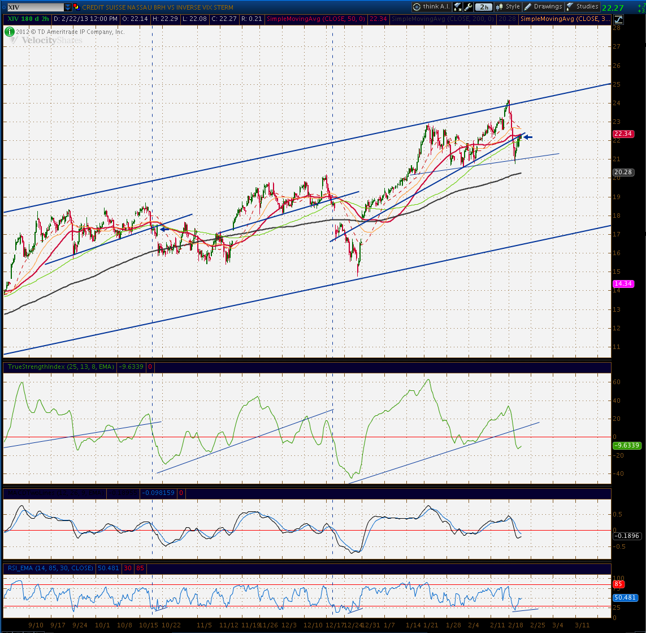Viewport: 646px width, 633px height.
Task: Open the Style menu
Action: click(509, 7)
